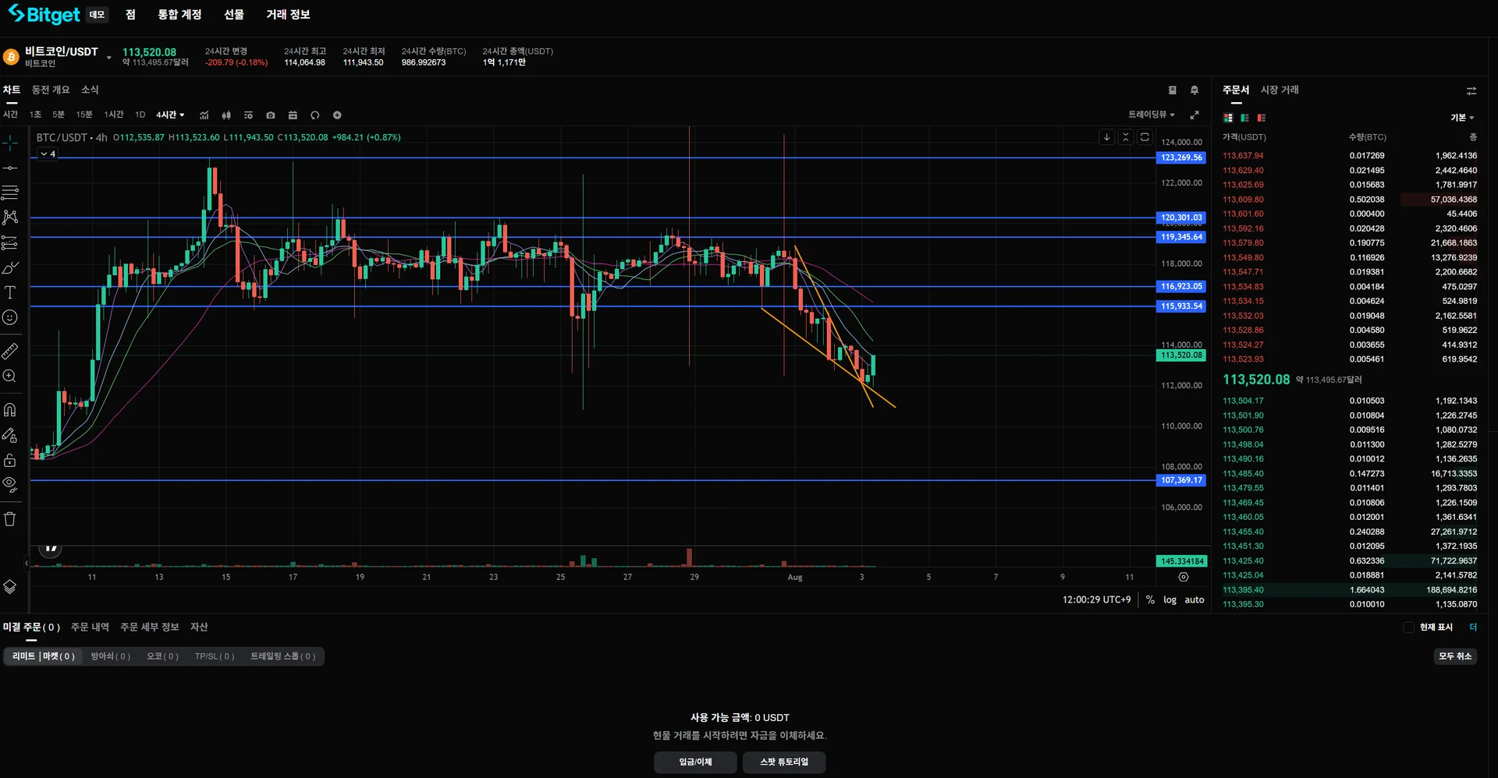Open the 선물 menu

click(x=234, y=15)
